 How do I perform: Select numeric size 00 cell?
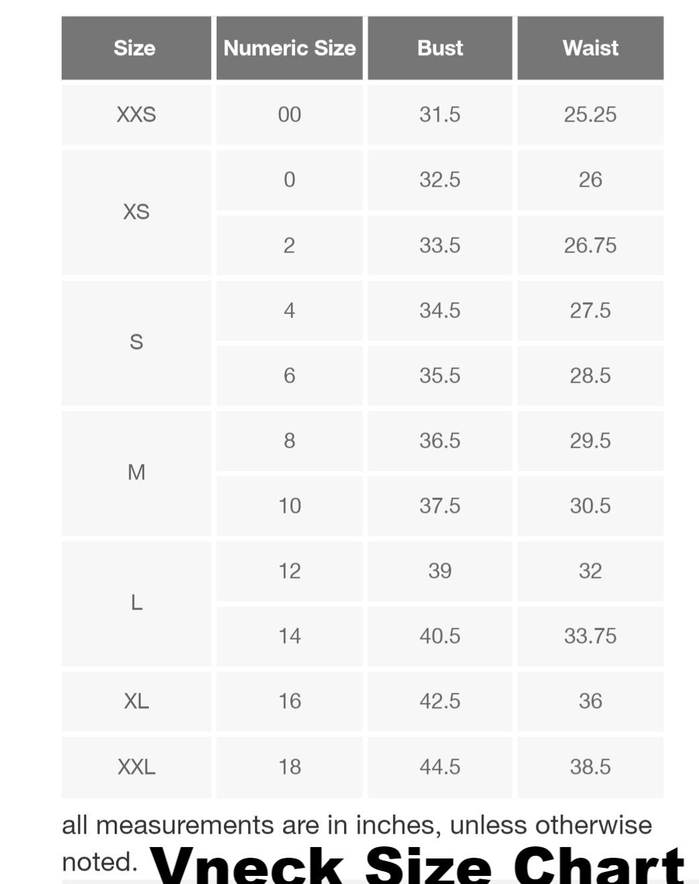pyautogui.click(x=289, y=115)
